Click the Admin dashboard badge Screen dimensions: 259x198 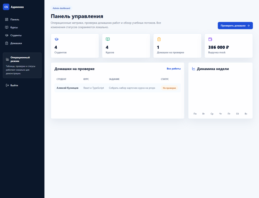[61, 8]
